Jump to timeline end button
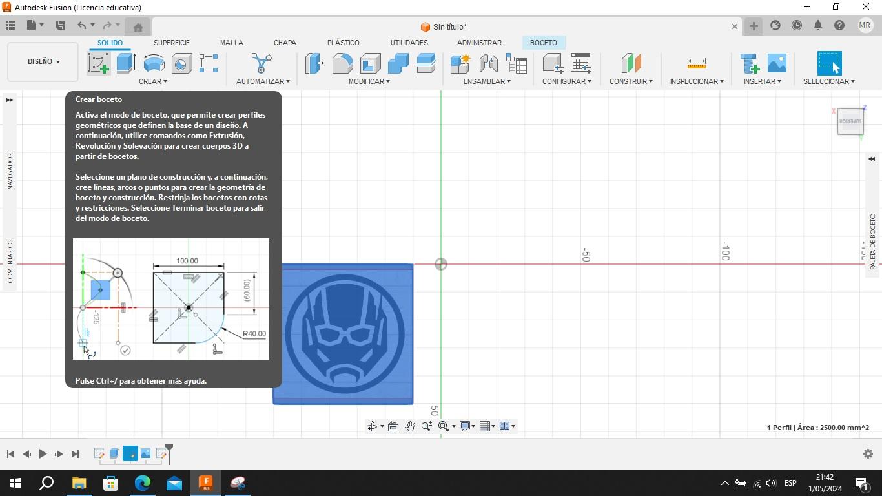The height and width of the screenshot is (496, 882). (75, 454)
